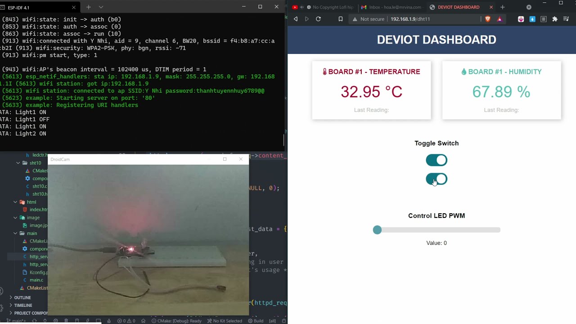Viewport: 576px width, 324px height.
Task: Click No Kit Selected in status bar
Action: (x=225, y=321)
